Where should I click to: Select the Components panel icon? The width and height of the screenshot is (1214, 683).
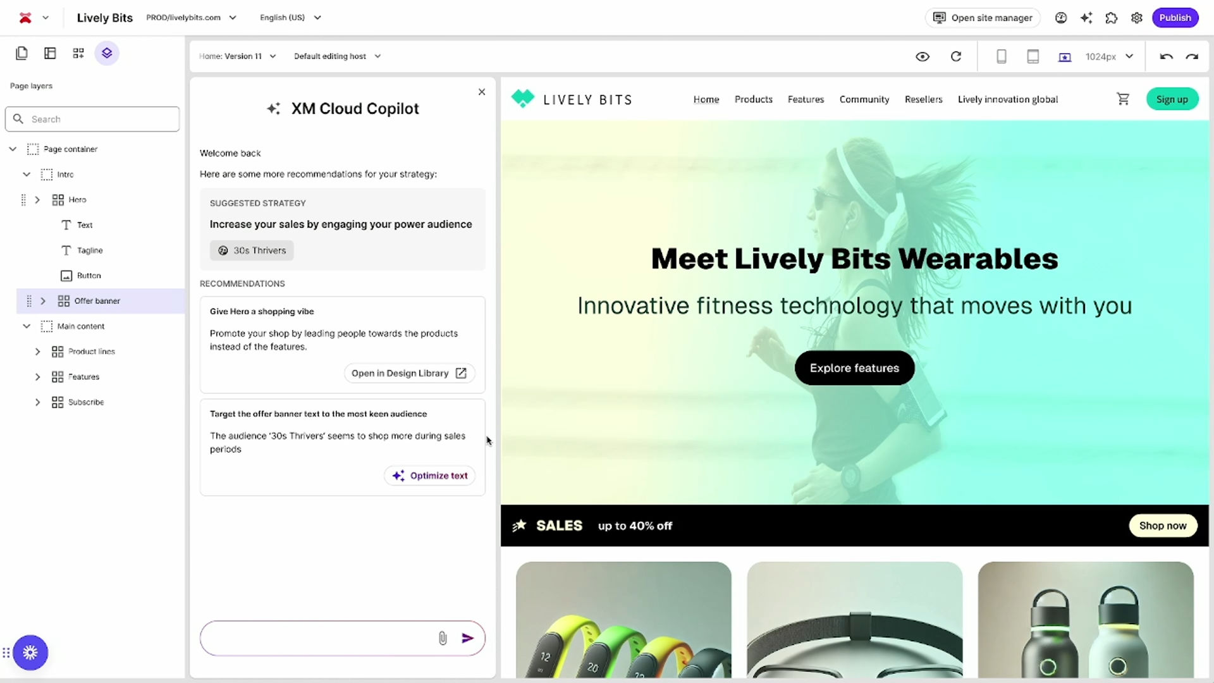pyautogui.click(x=78, y=52)
